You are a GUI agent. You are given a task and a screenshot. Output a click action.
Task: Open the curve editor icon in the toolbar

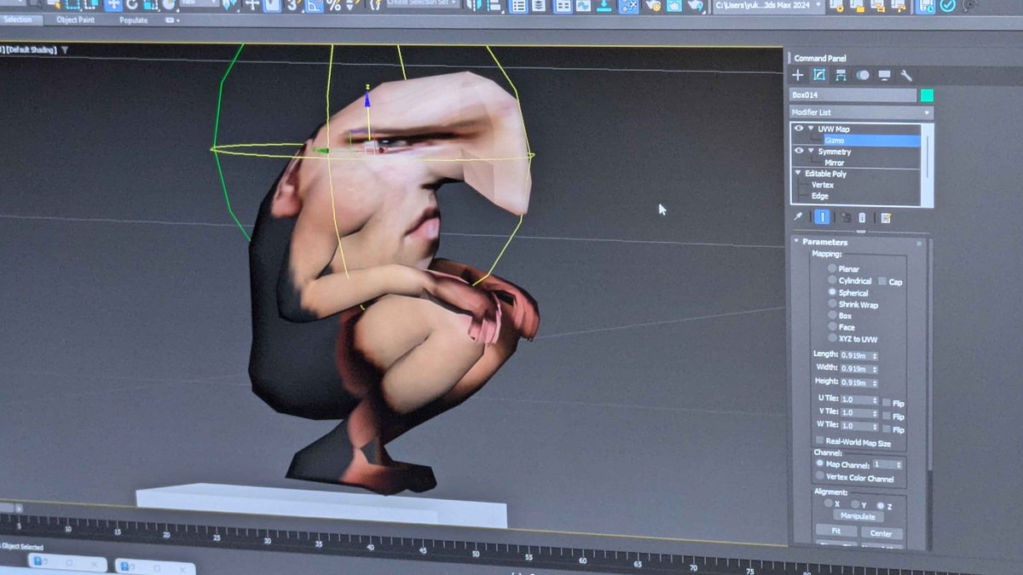[584, 6]
